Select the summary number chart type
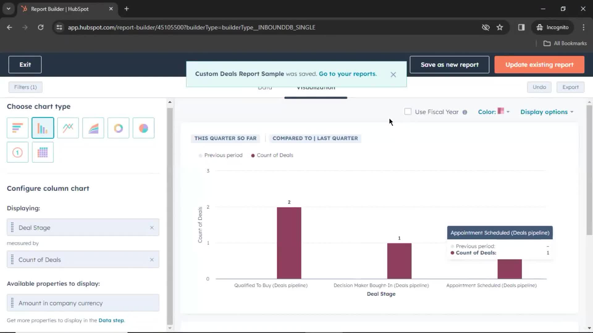Viewport: 593px width, 333px height. (18, 152)
